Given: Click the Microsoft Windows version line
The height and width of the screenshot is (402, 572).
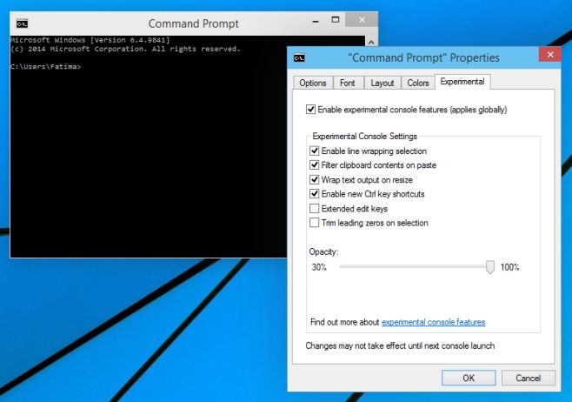Looking at the screenshot, I should [x=90, y=40].
